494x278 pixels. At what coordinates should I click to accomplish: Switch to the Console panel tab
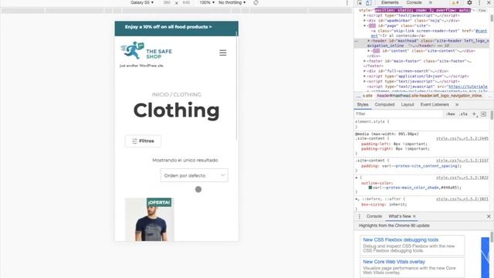tap(414, 2)
